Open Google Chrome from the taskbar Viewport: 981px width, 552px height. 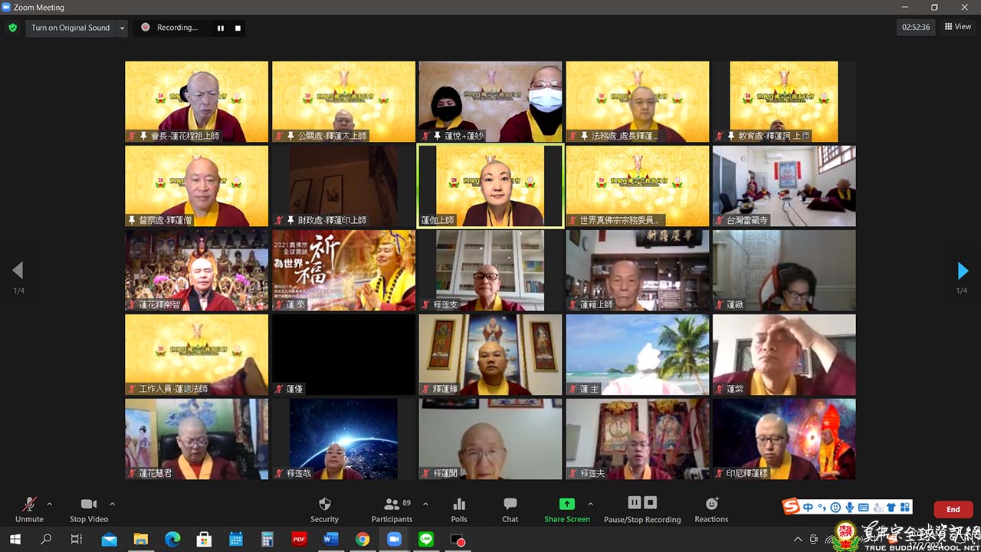(363, 540)
